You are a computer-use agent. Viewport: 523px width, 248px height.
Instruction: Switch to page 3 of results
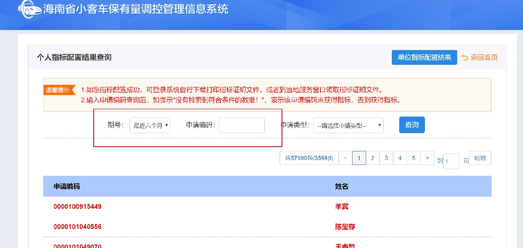pos(386,158)
